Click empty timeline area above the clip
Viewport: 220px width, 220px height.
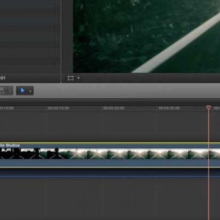102,127
